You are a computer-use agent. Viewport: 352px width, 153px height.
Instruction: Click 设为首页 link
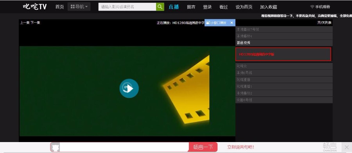(x=244, y=7)
